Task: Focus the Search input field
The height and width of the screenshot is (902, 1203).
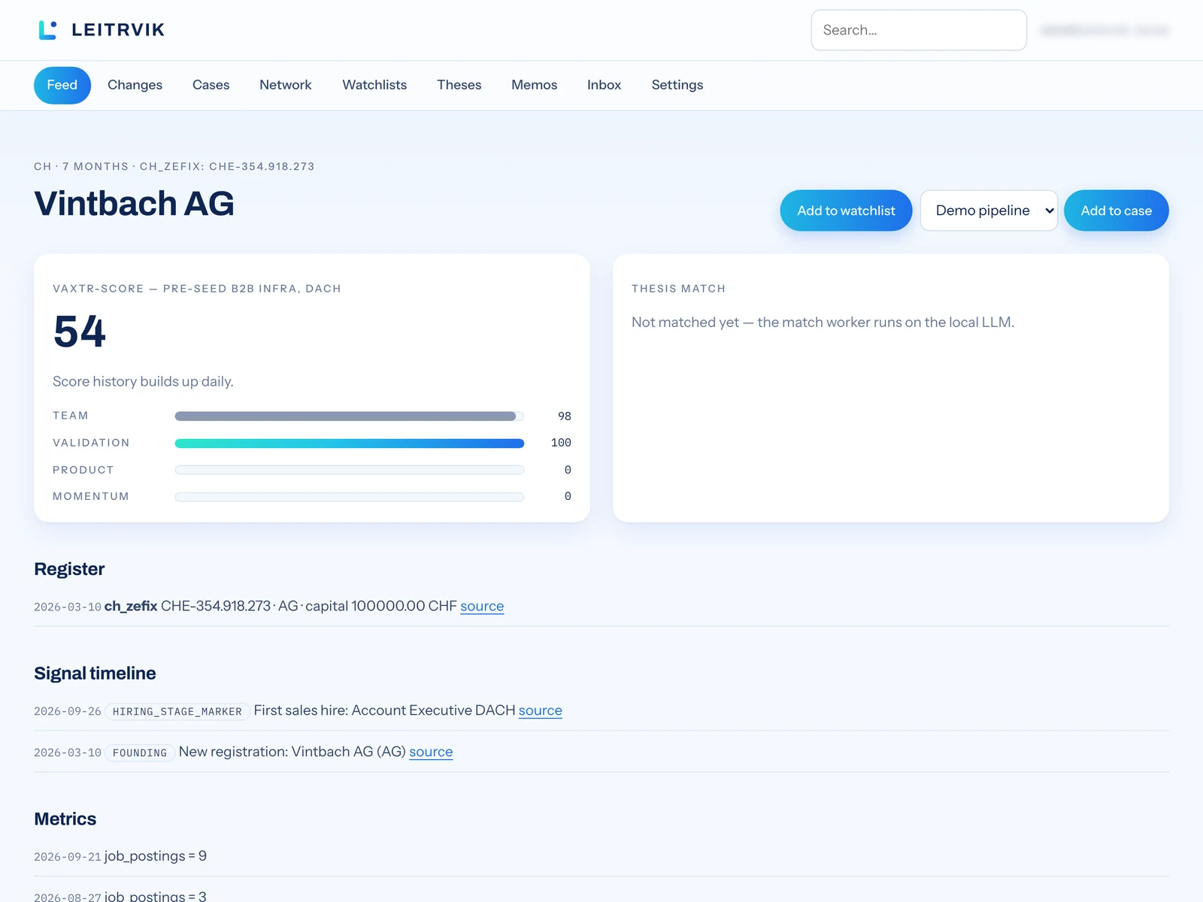Action: 919,30
